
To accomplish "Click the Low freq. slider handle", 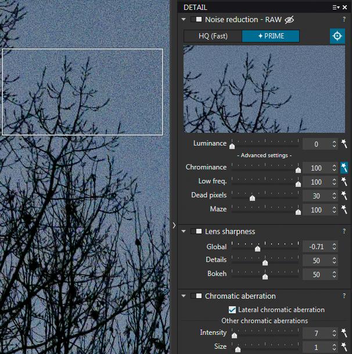I will 298,184.
